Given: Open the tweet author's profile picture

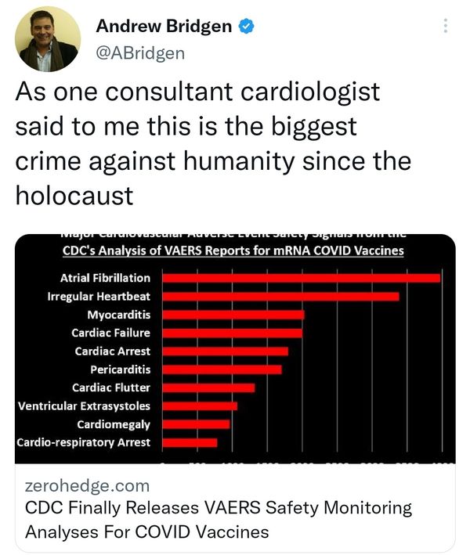Looking at the screenshot, I should pos(48,39).
